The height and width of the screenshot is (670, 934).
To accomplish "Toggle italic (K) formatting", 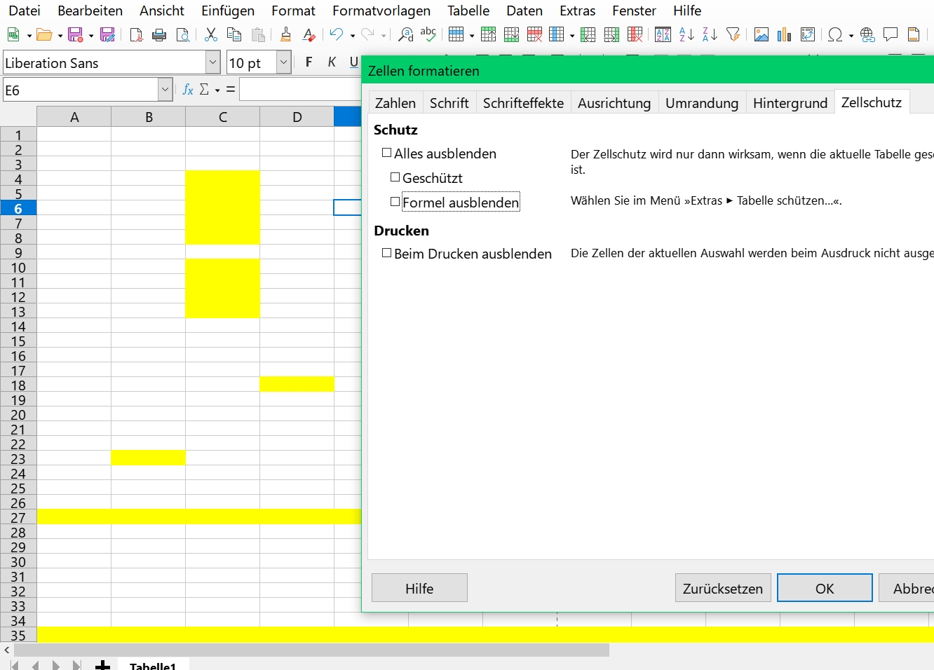I will tap(332, 62).
